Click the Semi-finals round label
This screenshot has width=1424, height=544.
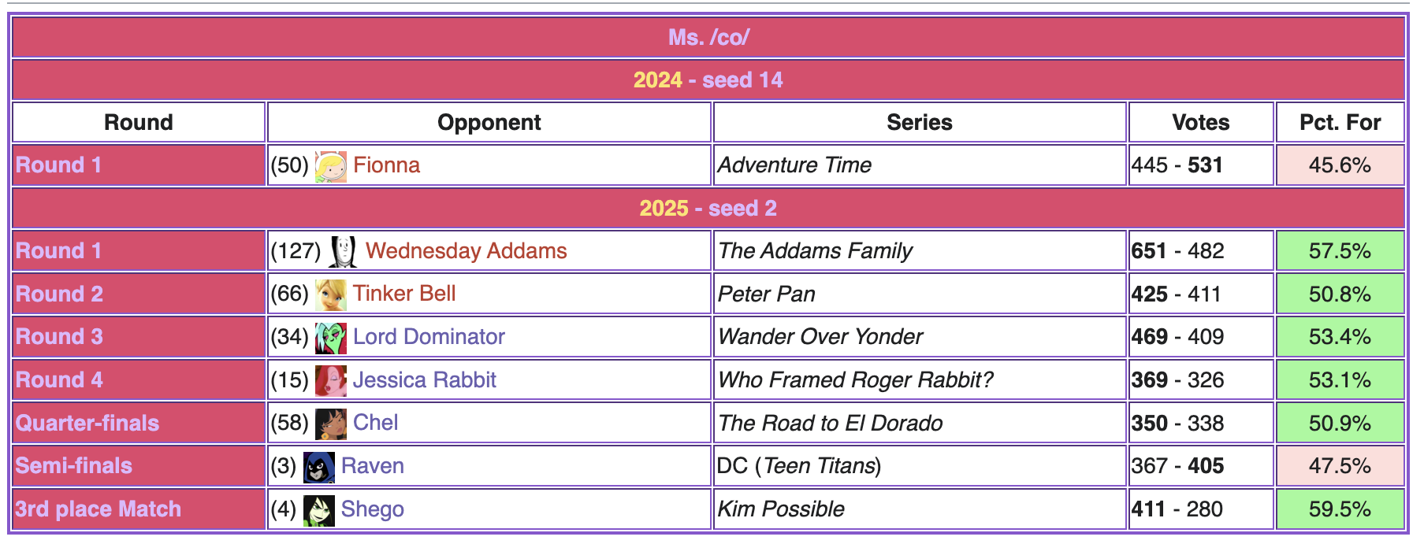(x=73, y=466)
